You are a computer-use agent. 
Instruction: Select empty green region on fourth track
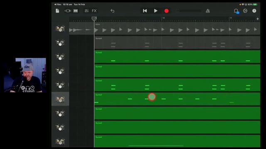(177, 71)
